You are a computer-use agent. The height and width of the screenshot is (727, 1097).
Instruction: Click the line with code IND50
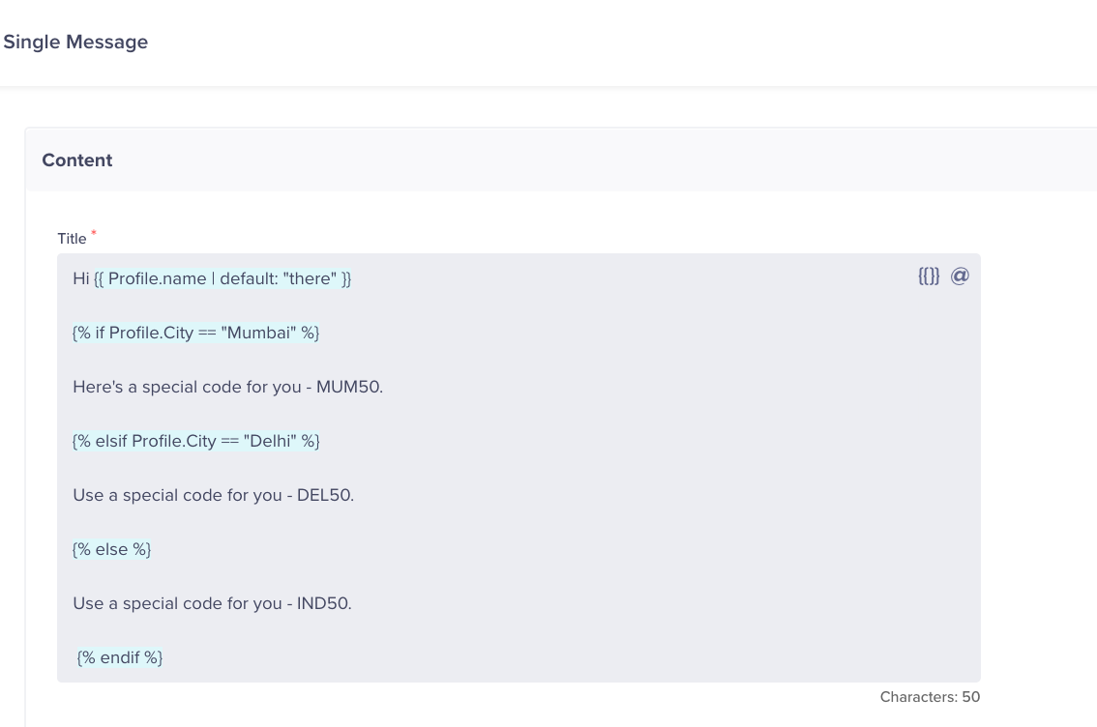pos(212,603)
